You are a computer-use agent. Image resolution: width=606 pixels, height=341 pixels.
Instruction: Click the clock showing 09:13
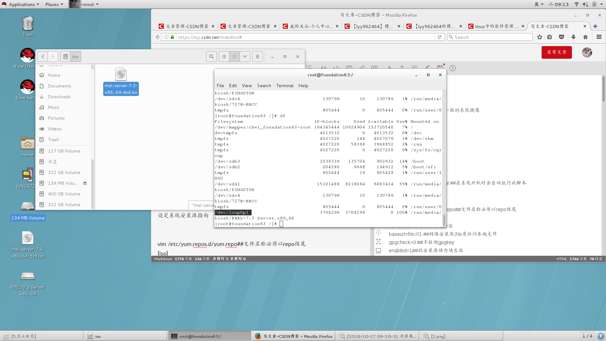coord(559,4)
